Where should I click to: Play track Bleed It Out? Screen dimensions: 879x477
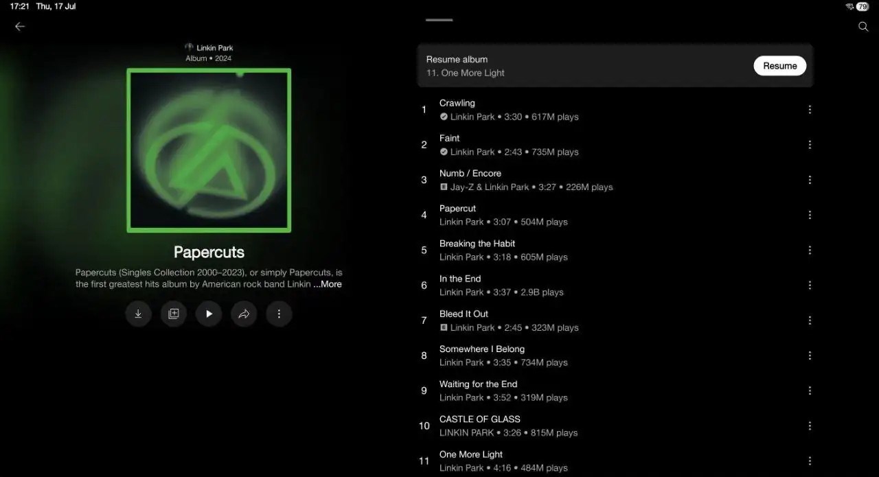615,321
